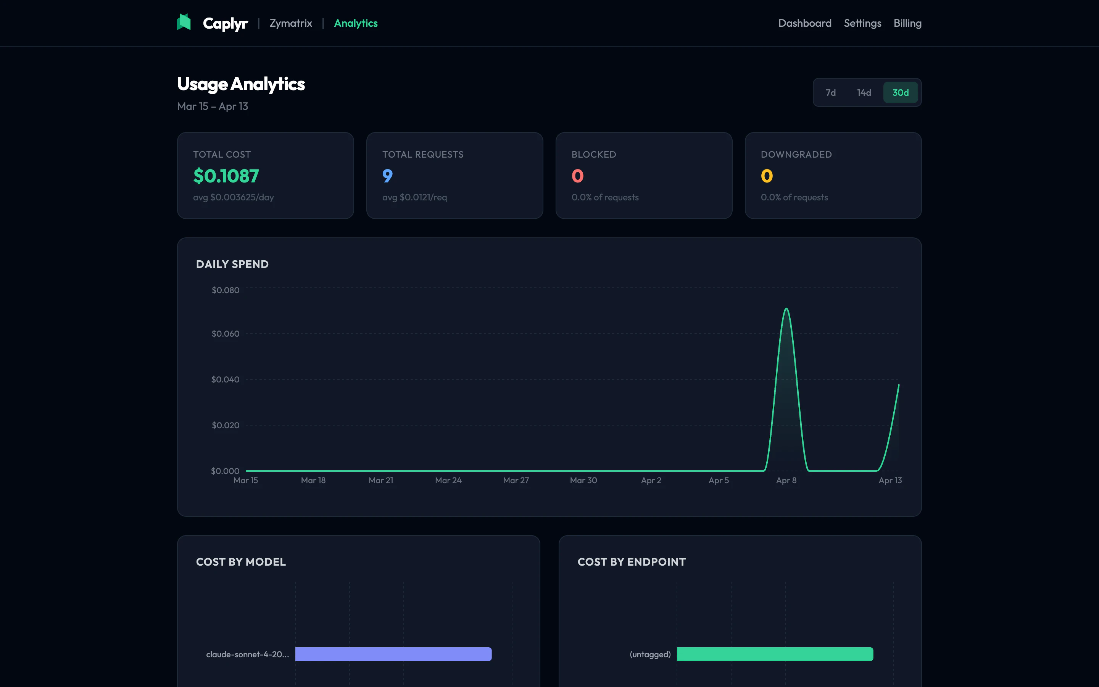
Task: Select the TOTAL COST summary card
Action: [265, 176]
